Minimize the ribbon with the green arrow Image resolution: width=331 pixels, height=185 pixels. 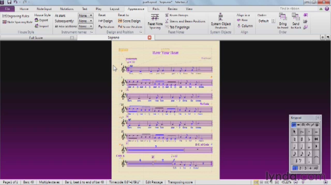[x=321, y=9]
